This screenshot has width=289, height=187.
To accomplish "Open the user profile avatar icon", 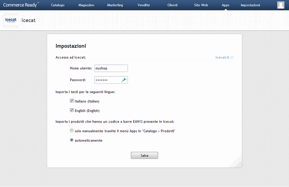I will [281, 5].
